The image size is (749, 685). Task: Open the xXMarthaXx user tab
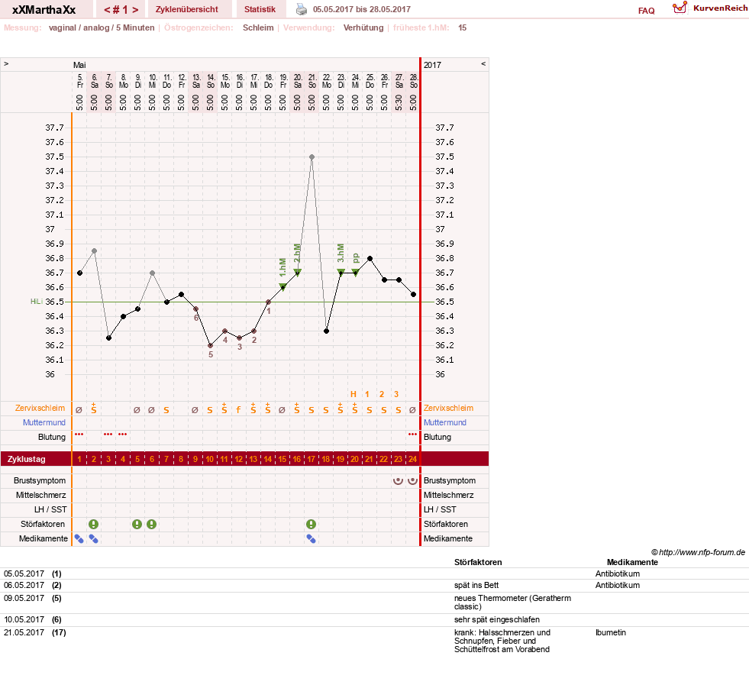[44, 10]
